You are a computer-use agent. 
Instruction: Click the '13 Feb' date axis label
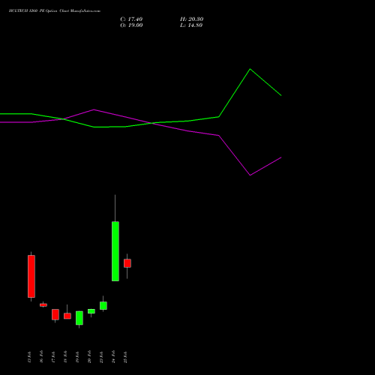[29, 357]
